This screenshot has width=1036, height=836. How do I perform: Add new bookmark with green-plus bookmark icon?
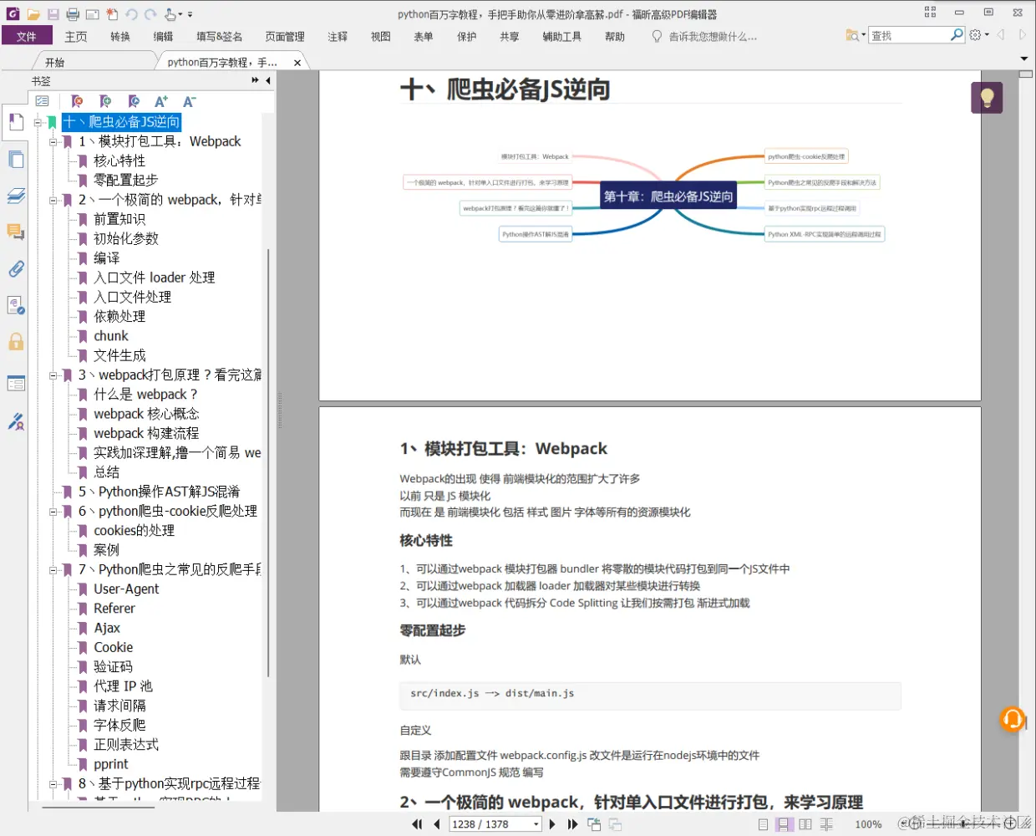coord(105,101)
